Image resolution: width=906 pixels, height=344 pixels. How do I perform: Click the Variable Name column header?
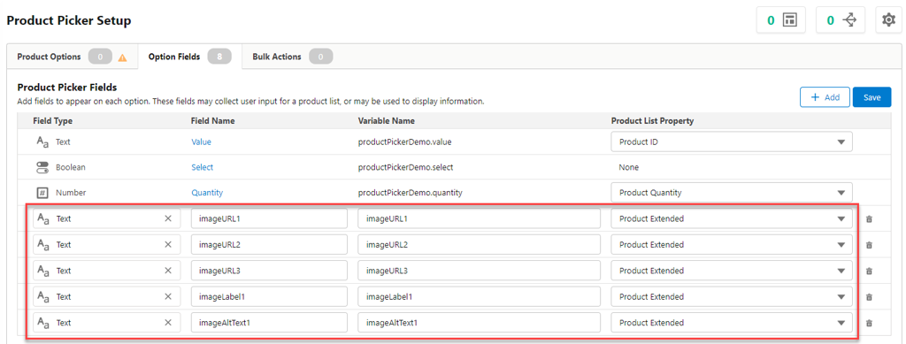(x=386, y=120)
